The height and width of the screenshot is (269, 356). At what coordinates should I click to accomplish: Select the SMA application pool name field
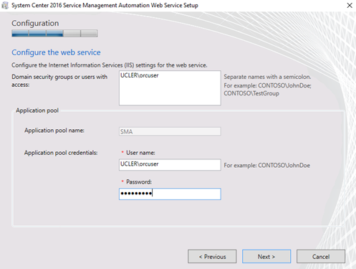click(x=170, y=131)
